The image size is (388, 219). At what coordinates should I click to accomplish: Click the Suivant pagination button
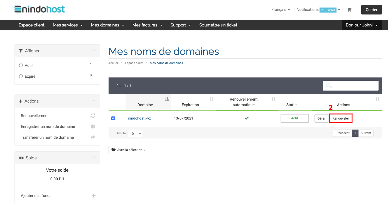coord(366,133)
